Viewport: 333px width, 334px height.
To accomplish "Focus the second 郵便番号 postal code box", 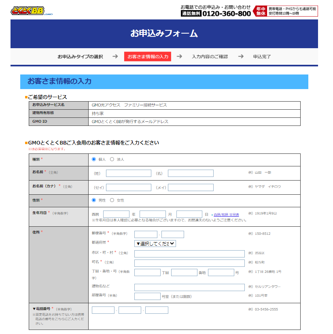I will point(173,234).
